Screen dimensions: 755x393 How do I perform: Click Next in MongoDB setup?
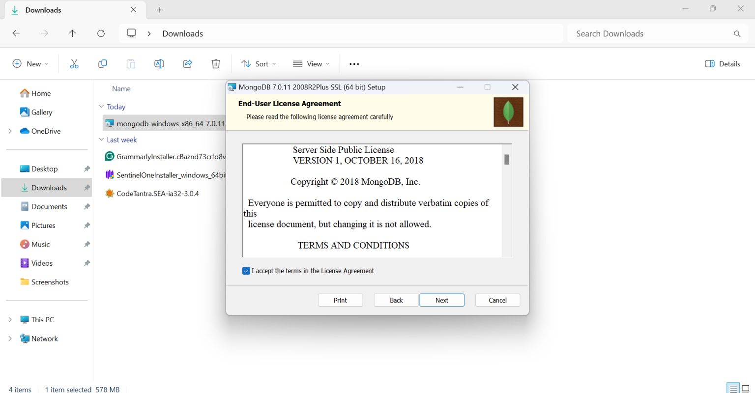[441, 300]
